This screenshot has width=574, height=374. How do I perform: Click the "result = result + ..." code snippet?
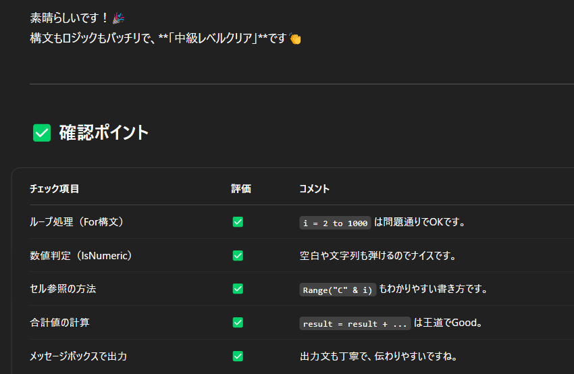pos(355,323)
